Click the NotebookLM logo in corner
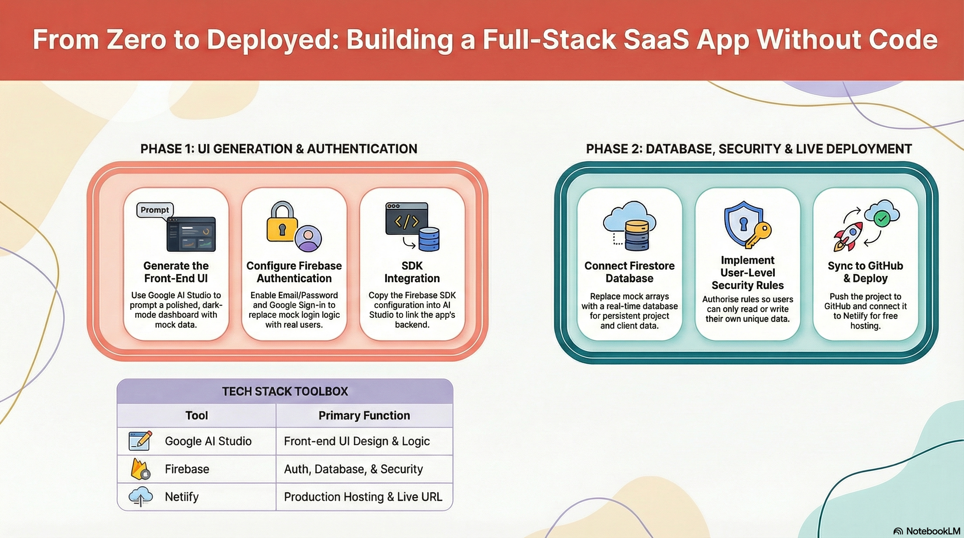The image size is (964, 538). point(927,531)
